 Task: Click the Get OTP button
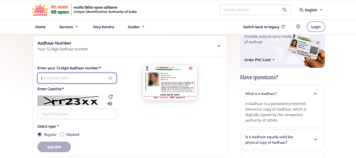click(x=54, y=147)
